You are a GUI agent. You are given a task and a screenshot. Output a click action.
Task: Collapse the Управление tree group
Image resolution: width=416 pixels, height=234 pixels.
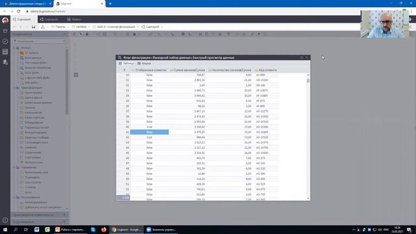tap(14, 168)
